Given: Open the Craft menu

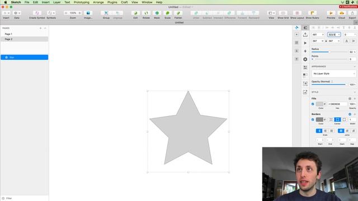Looking at the screenshot, I should (x=124, y=2).
